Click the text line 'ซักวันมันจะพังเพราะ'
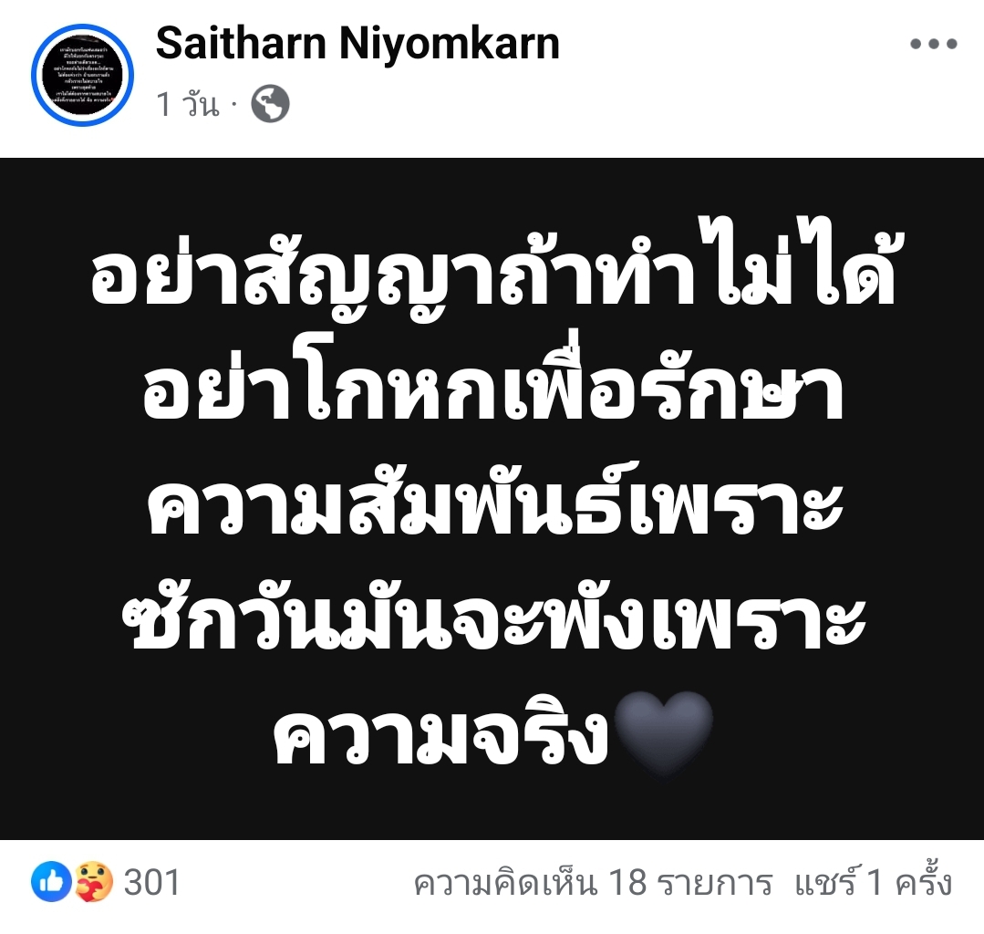The width and height of the screenshot is (984, 934). click(x=493, y=614)
